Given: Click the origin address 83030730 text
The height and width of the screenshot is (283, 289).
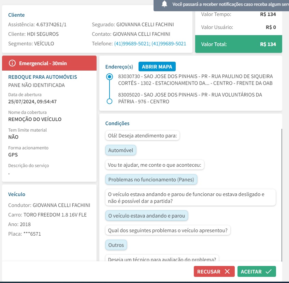Looking at the screenshot, I should click(x=196, y=80).
